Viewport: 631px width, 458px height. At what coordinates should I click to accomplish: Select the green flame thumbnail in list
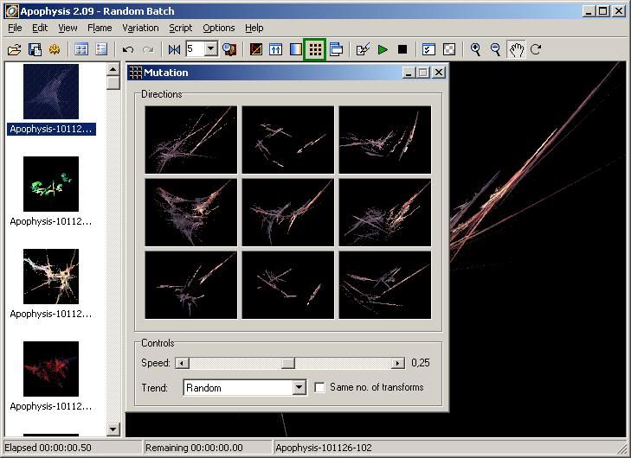tap(51, 184)
